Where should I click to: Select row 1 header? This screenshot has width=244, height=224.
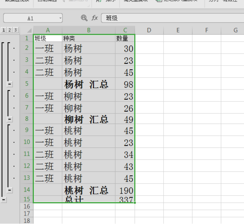(x=26, y=38)
